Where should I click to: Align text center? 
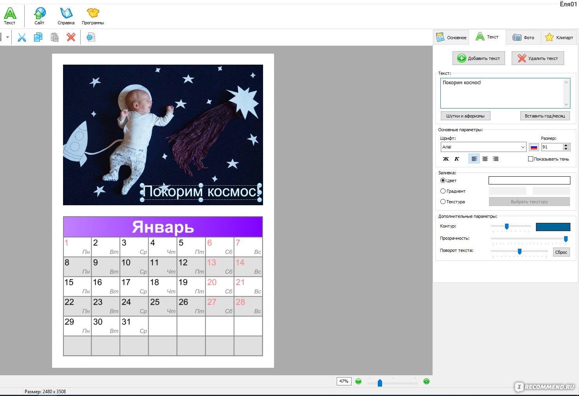485,159
